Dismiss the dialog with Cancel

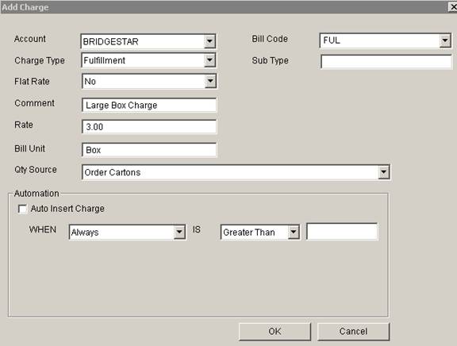(x=353, y=332)
